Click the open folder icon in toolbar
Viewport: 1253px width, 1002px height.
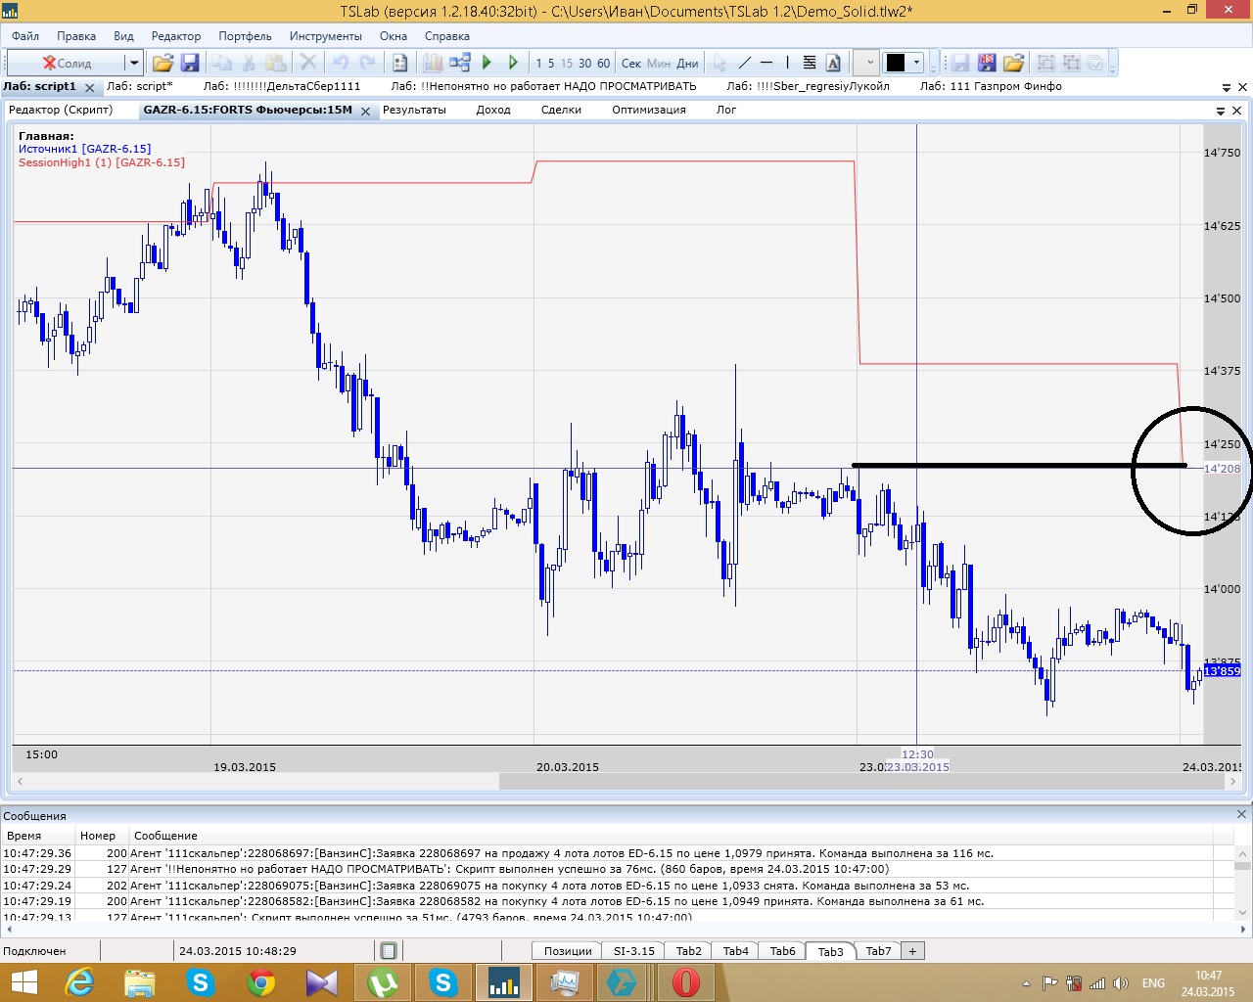click(x=162, y=63)
